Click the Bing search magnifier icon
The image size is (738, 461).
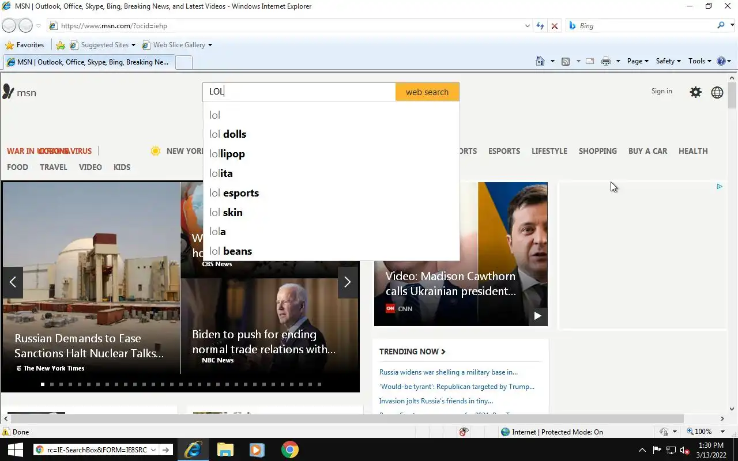coord(721,25)
